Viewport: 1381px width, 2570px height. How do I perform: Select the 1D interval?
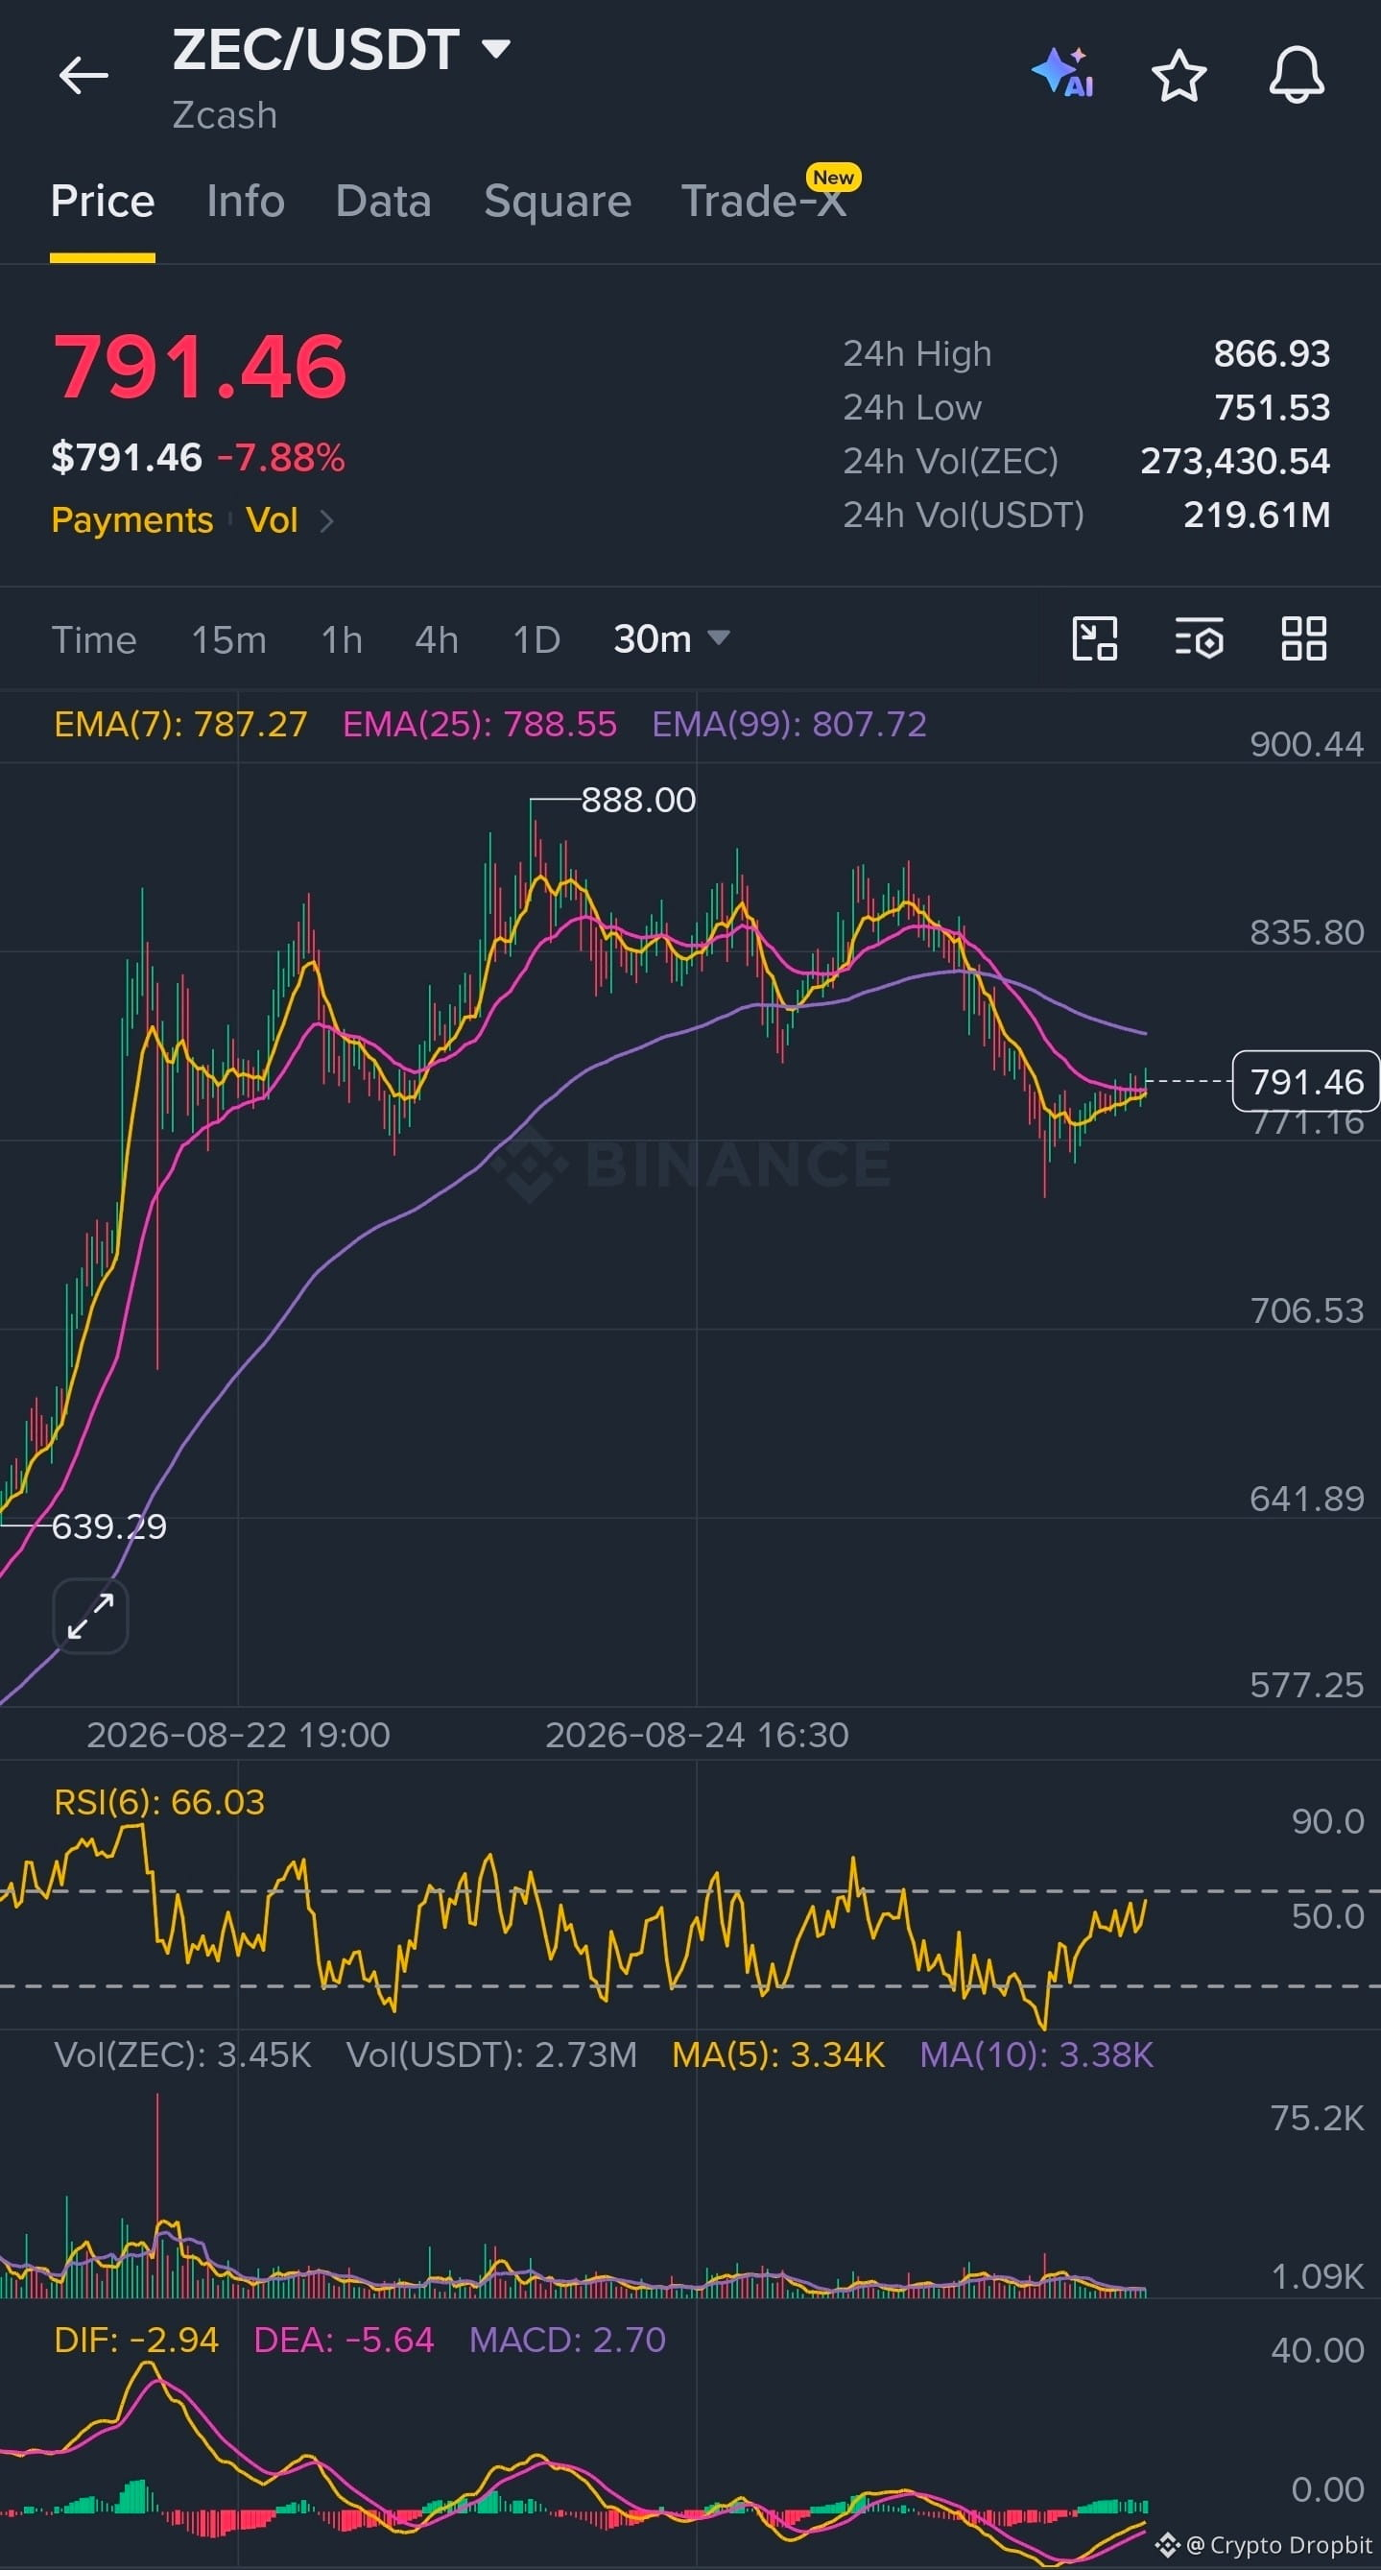[x=536, y=639]
